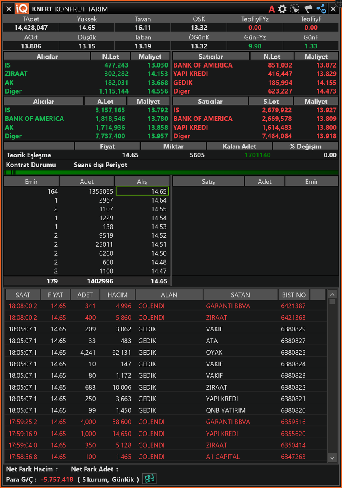Click the A.Lot column header

click(x=105, y=101)
